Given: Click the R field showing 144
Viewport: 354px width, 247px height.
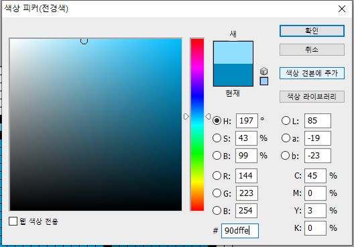Looking at the screenshot, I should click(x=246, y=176).
